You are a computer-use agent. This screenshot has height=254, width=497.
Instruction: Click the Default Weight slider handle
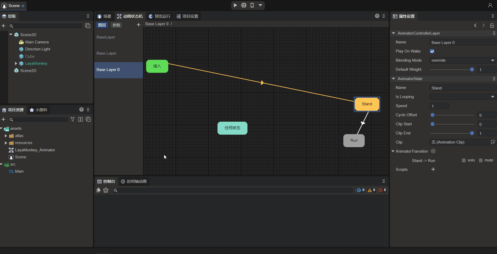pos(472,69)
